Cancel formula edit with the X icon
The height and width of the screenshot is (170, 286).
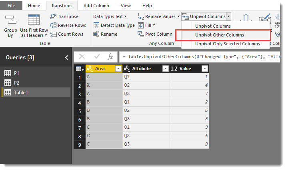pos(82,57)
